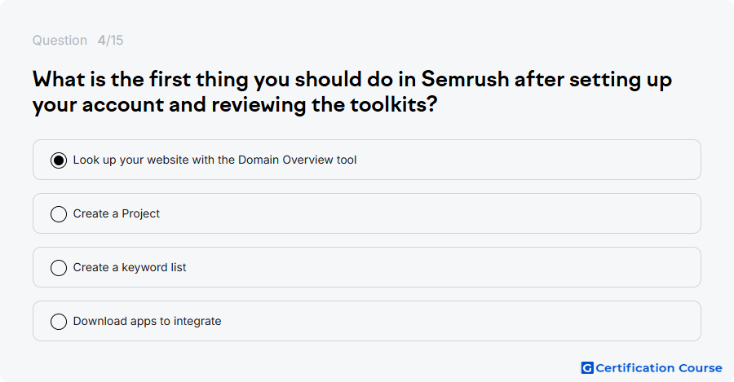Click the blue G logo icon
The height and width of the screenshot is (382, 734).
pyautogui.click(x=587, y=368)
